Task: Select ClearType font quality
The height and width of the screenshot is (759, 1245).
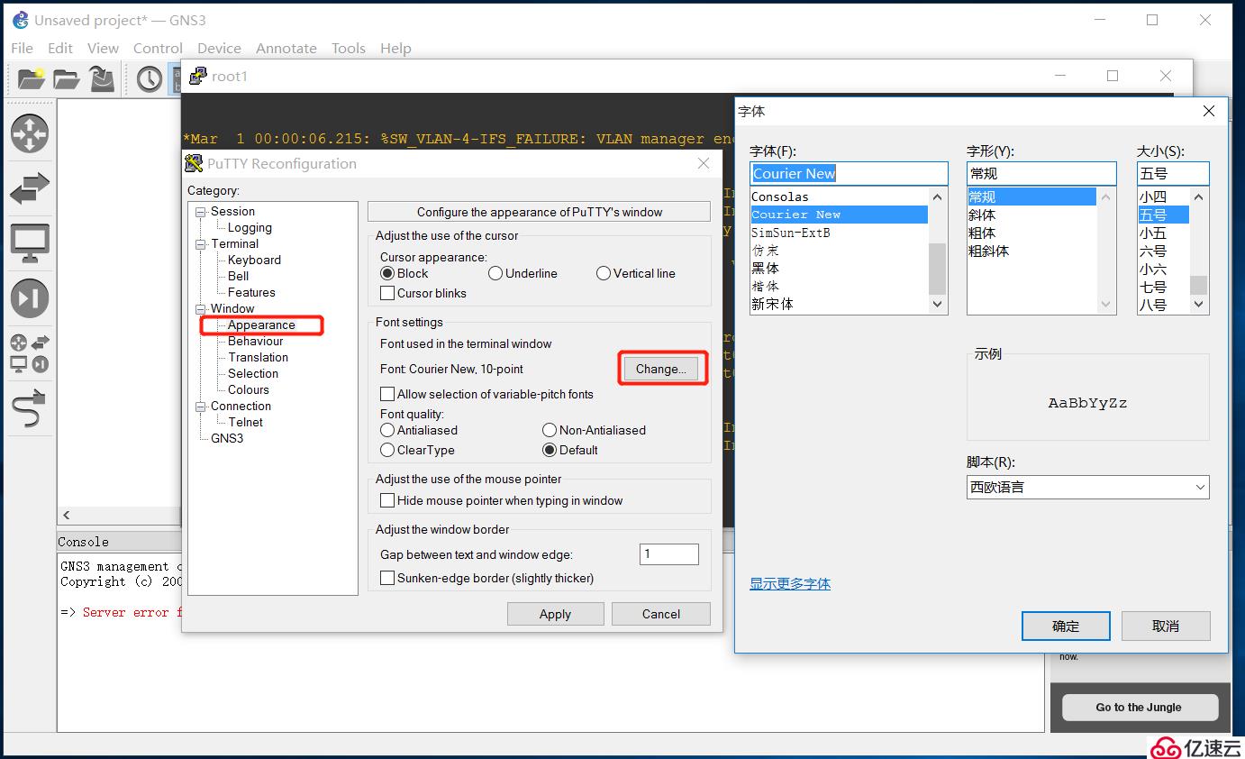Action: [387, 450]
